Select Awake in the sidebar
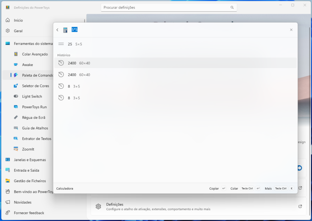 pyautogui.click(x=28, y=64)
